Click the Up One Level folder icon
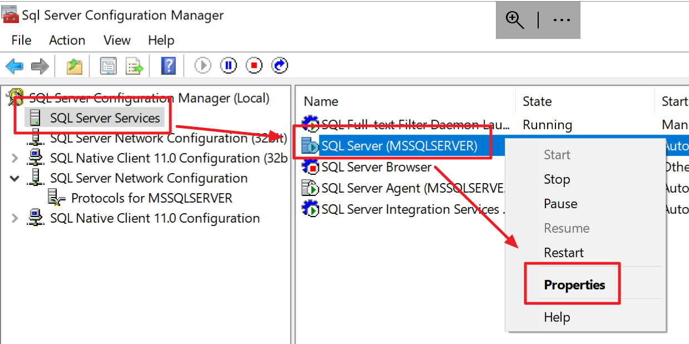The height and width of the screenshot is (344, 689). pyautogui.click(x=73, y=65)
